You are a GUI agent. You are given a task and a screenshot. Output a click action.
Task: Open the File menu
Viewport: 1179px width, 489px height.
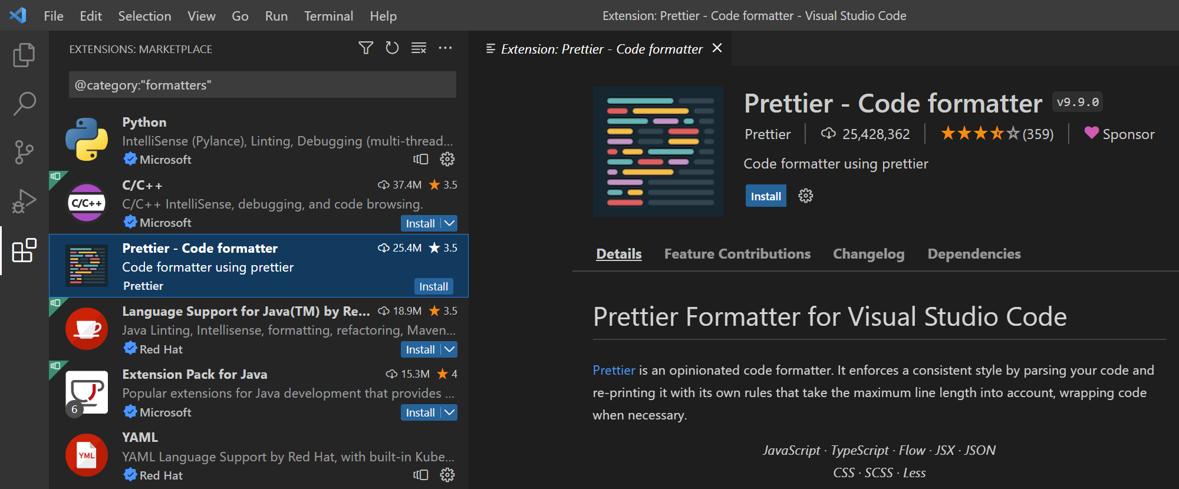(54, 16)
